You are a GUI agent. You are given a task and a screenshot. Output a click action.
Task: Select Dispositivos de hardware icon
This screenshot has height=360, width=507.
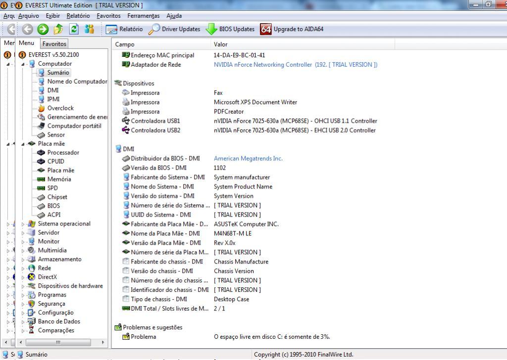(x=31, y=286)
